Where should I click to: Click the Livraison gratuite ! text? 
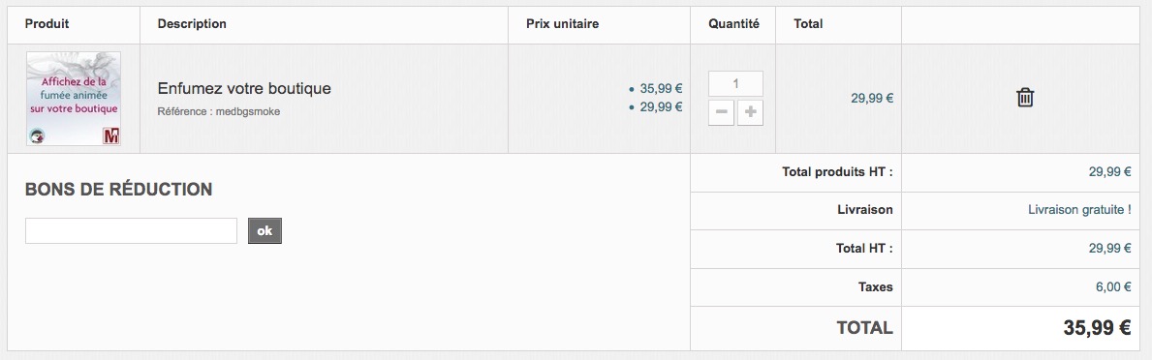1079,210
